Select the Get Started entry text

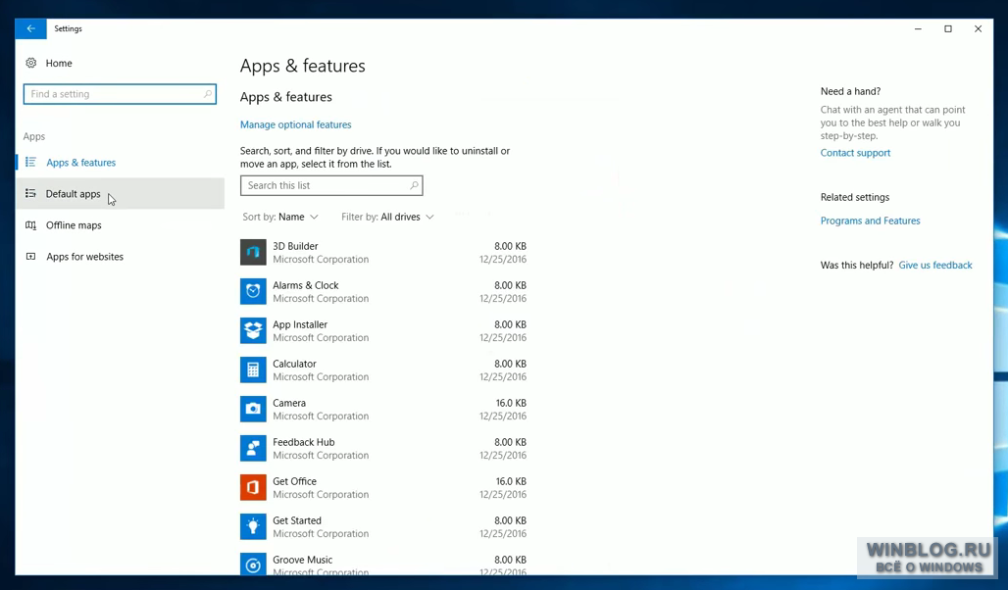point(296,520)
